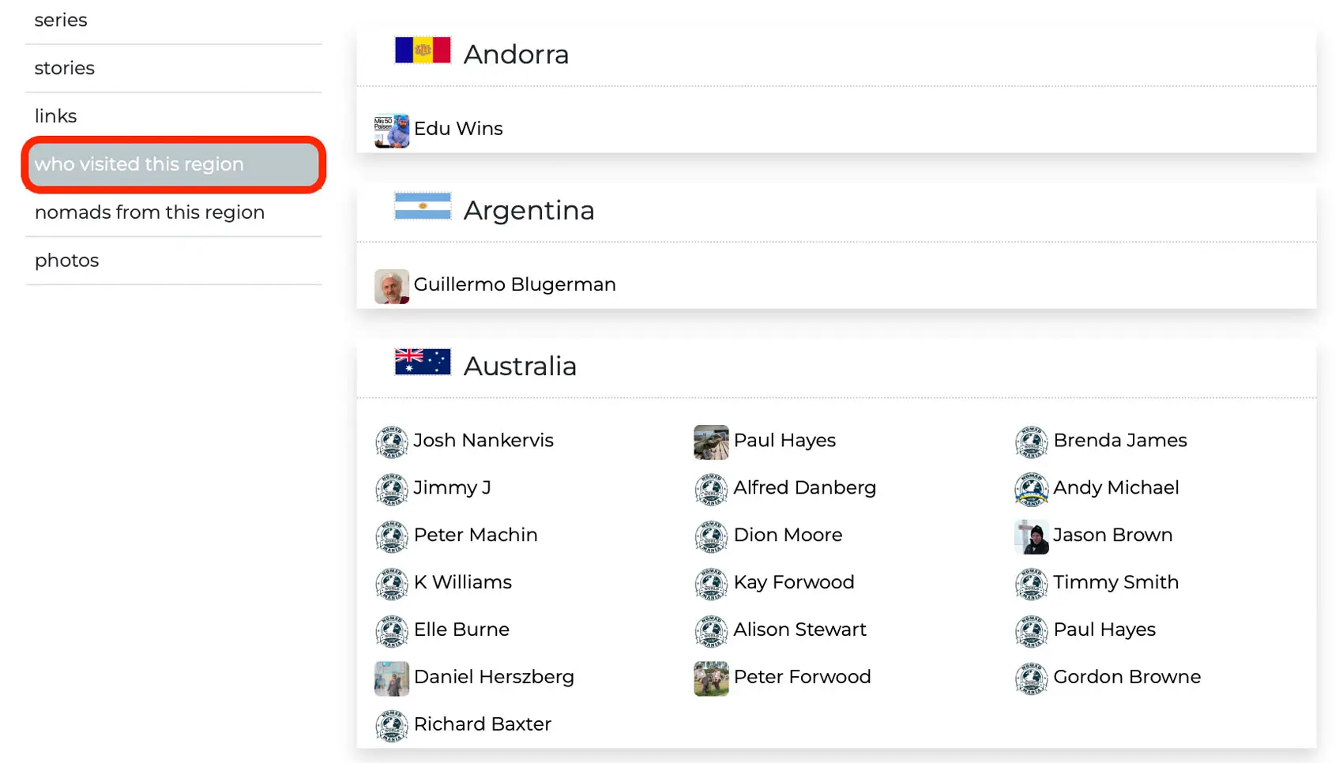This screenshot has height=763, width=1343.
Task: Open the stories sidebar item
Action: pos(65,68)
